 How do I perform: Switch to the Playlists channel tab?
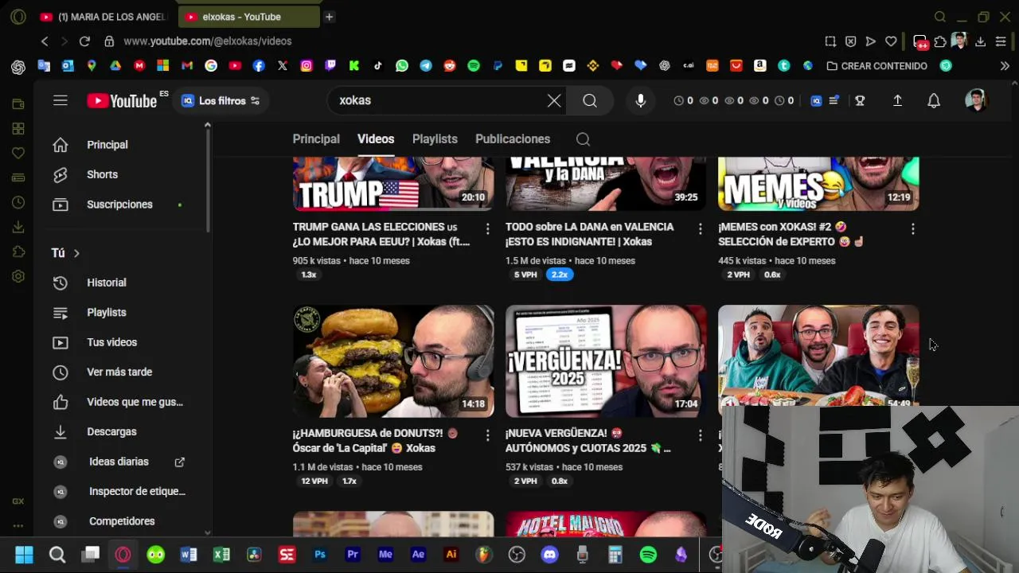435,138
